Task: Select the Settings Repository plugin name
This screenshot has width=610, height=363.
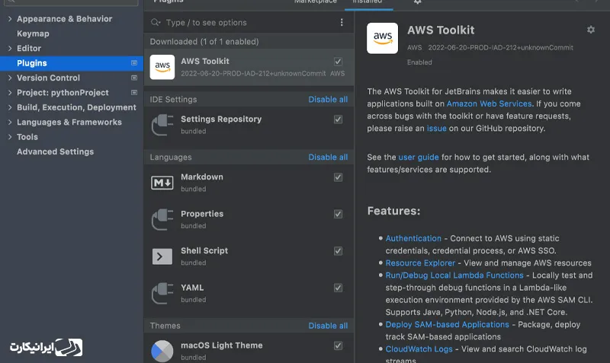Action: pos(221,119)
